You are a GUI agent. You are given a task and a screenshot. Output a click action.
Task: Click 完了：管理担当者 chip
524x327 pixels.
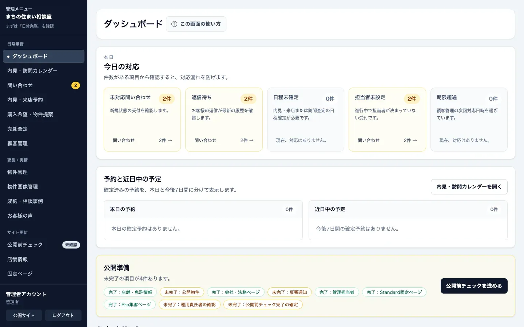pos(337,292)
